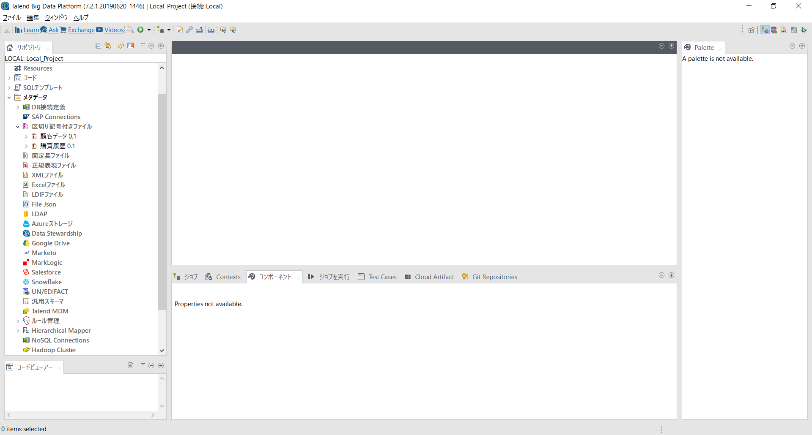This screenshot has height=435, width=812.
Task: Click the export items toolbar icon
Action: (199, 30)
